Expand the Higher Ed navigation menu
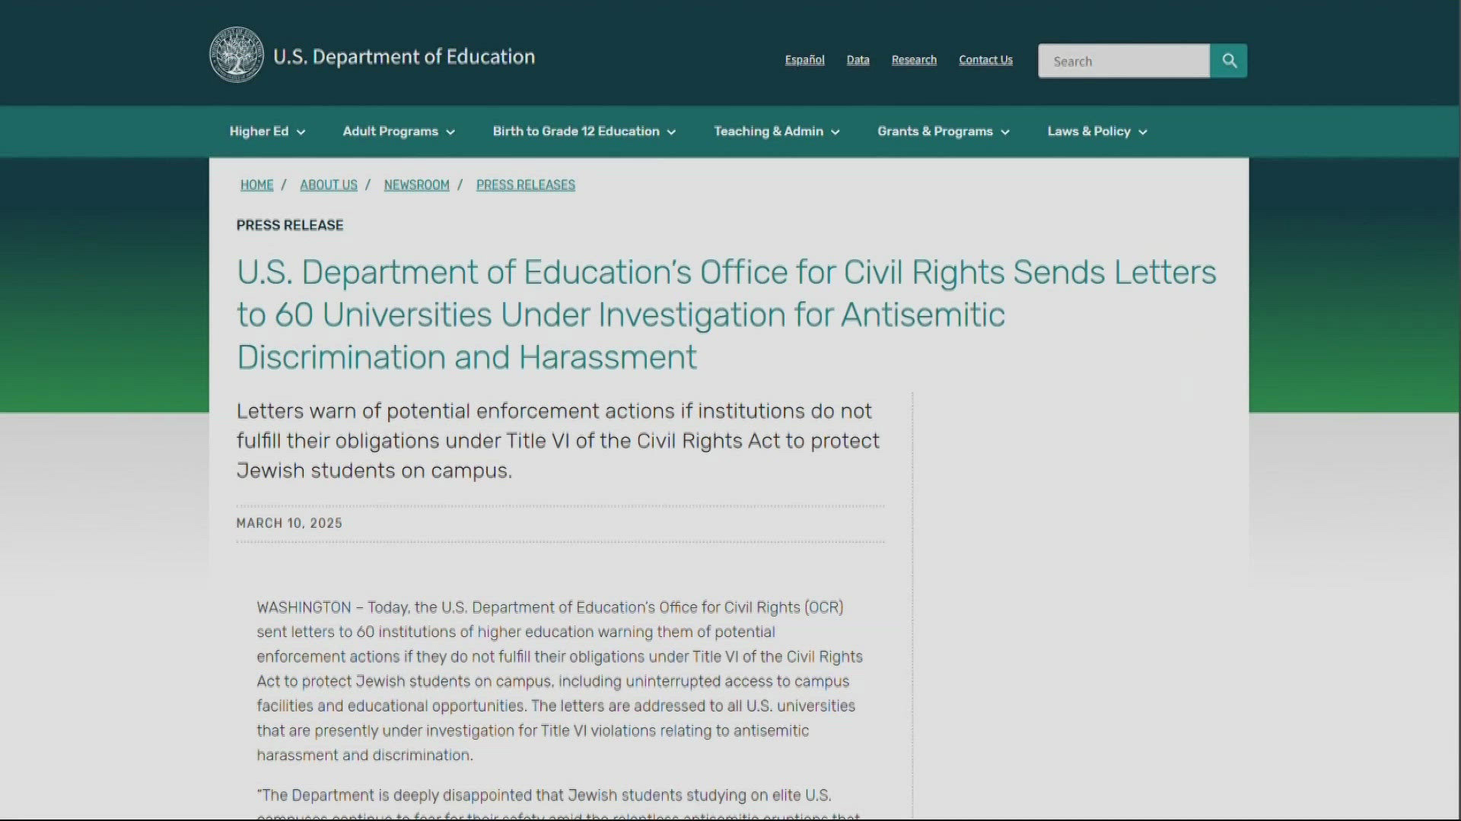Viewport: 1461px width, 821px height. (266, 131)
